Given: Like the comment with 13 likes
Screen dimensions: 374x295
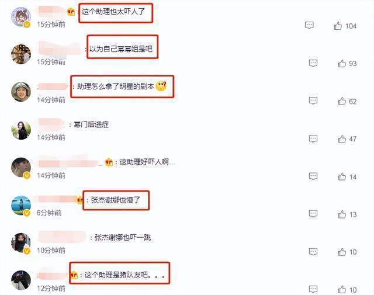Looking at the screenshot, I should tap(342, 214).
